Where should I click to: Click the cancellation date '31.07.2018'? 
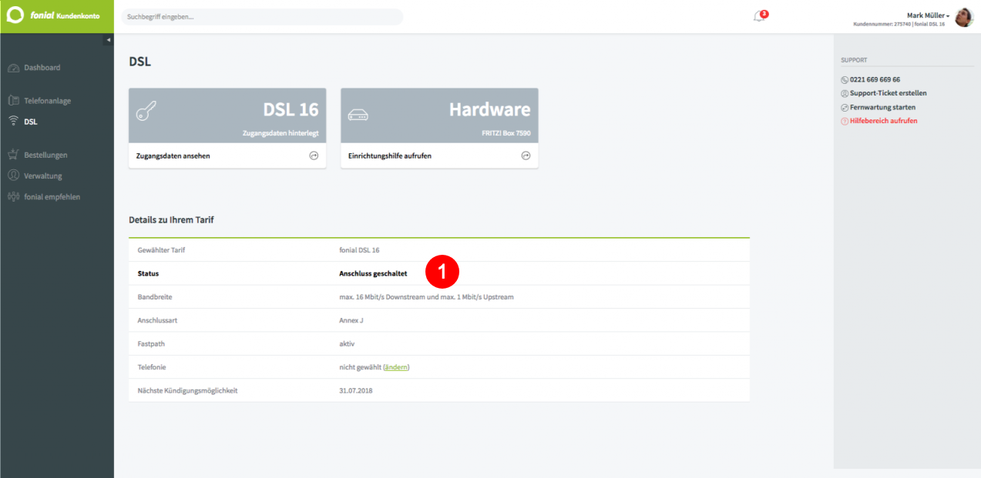[x=355, y=391]
